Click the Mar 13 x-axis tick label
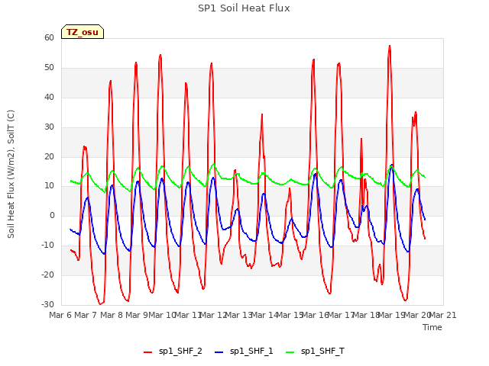Viewport: 489px width, 366px height. tap(238, 315)
